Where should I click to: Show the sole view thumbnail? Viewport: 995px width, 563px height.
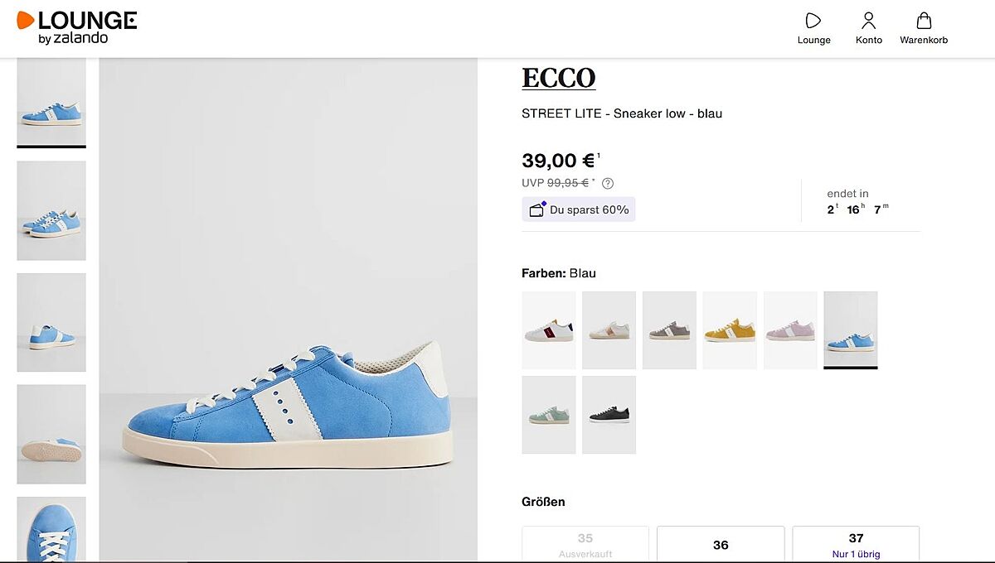click(x=51, y=434)
